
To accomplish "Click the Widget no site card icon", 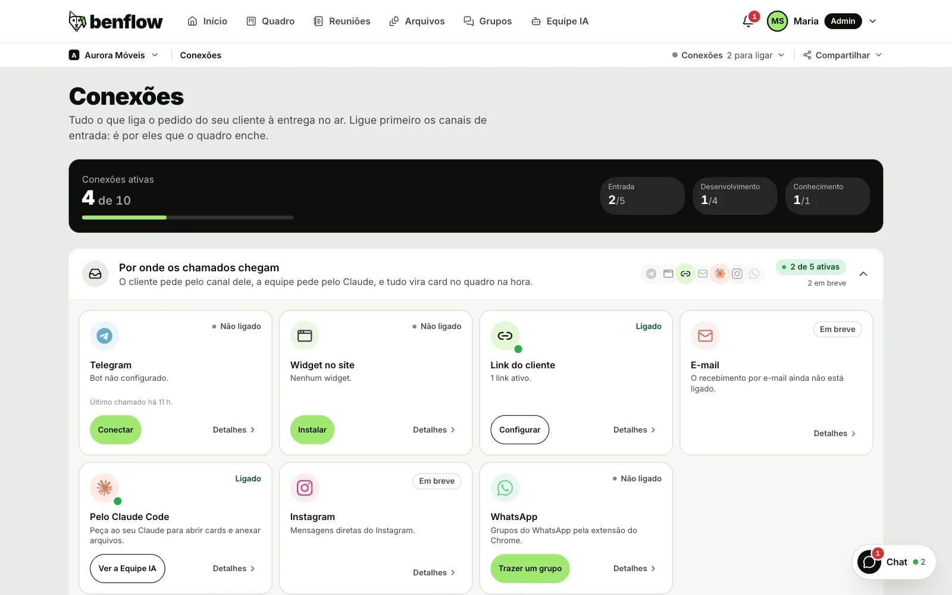I will pyautogui.click(x=305, y=336).
